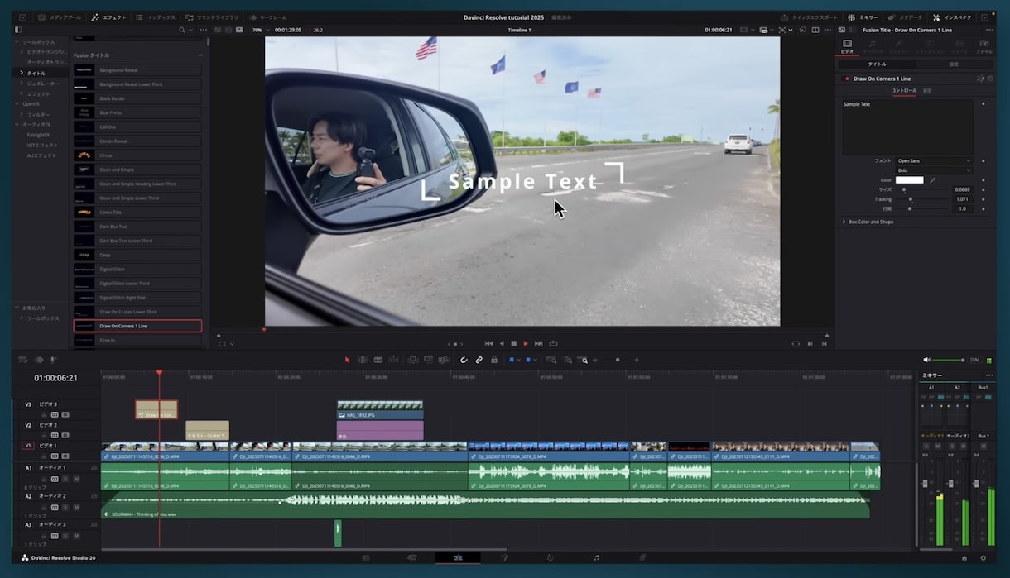1010x578 pixels.
Task: Toggle the enable dot for Draw On Corners 1 Line
Action: tap(846, 79)
